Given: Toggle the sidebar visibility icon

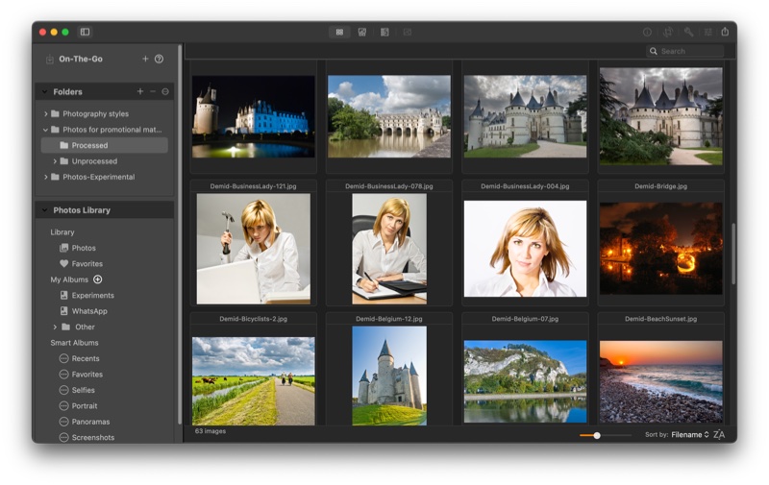Looking at the screenshot, I should point(85,32).
